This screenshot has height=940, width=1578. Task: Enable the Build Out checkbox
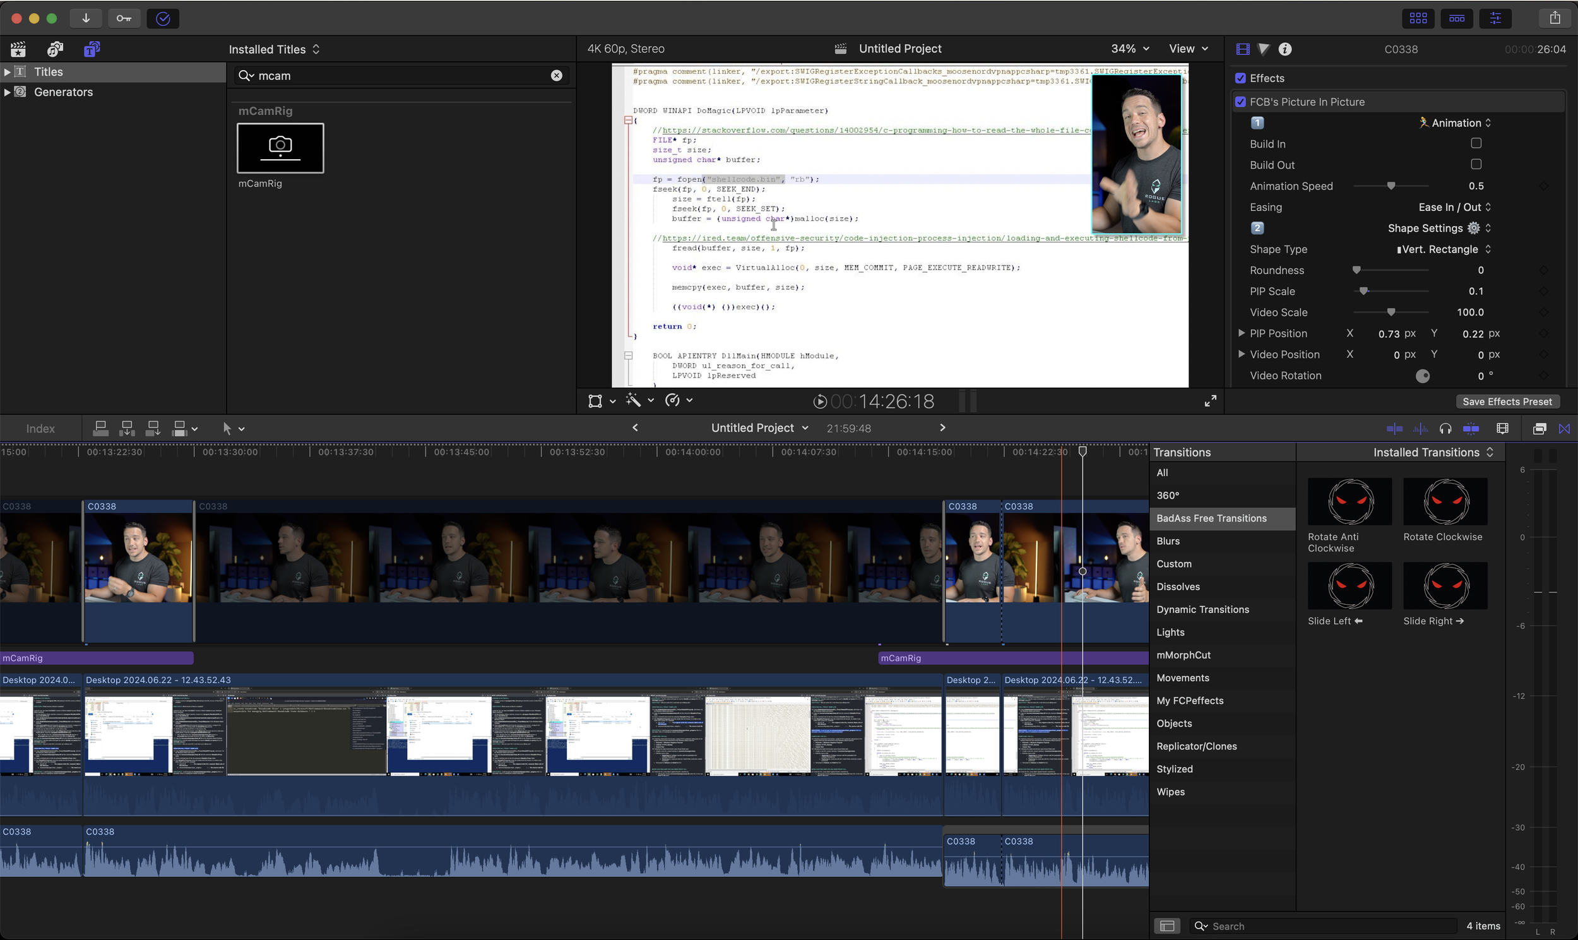[x=1476, y=165]
